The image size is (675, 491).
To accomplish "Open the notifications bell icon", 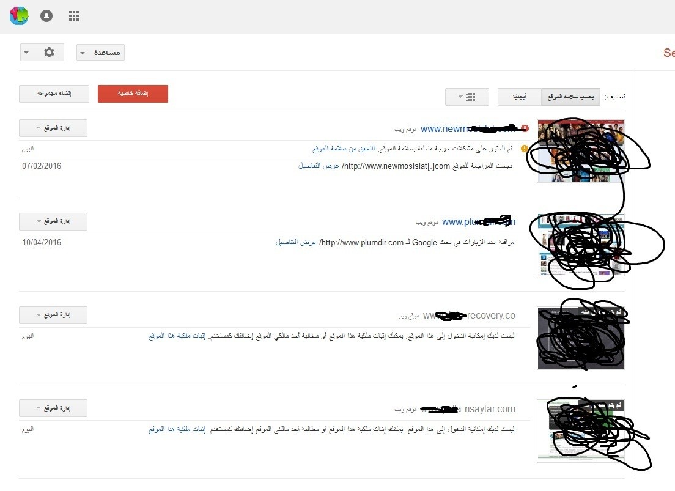I will (46, 16).
